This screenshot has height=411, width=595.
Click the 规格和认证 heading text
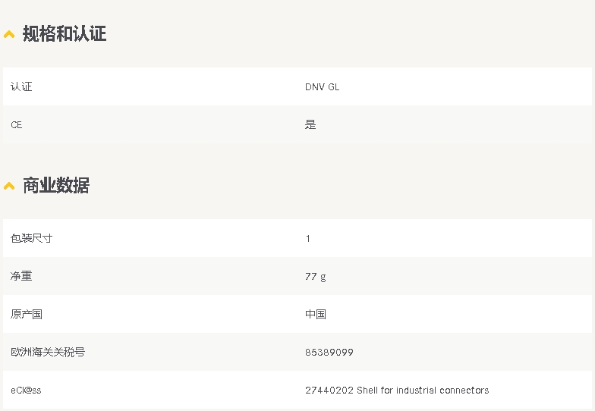[x=65, y=33]
